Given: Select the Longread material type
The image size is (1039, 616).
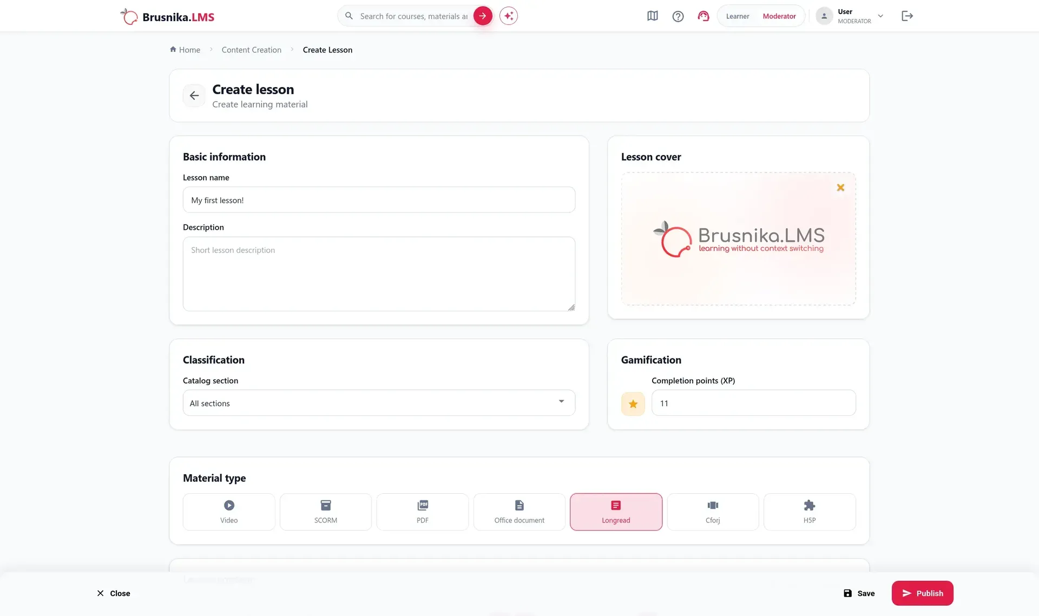Looking at the screenshot, I should (616, 512).
